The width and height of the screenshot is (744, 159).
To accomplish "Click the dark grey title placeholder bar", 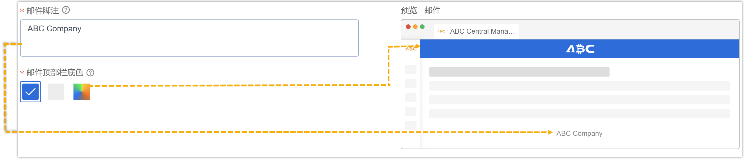I will coord(519,72).
